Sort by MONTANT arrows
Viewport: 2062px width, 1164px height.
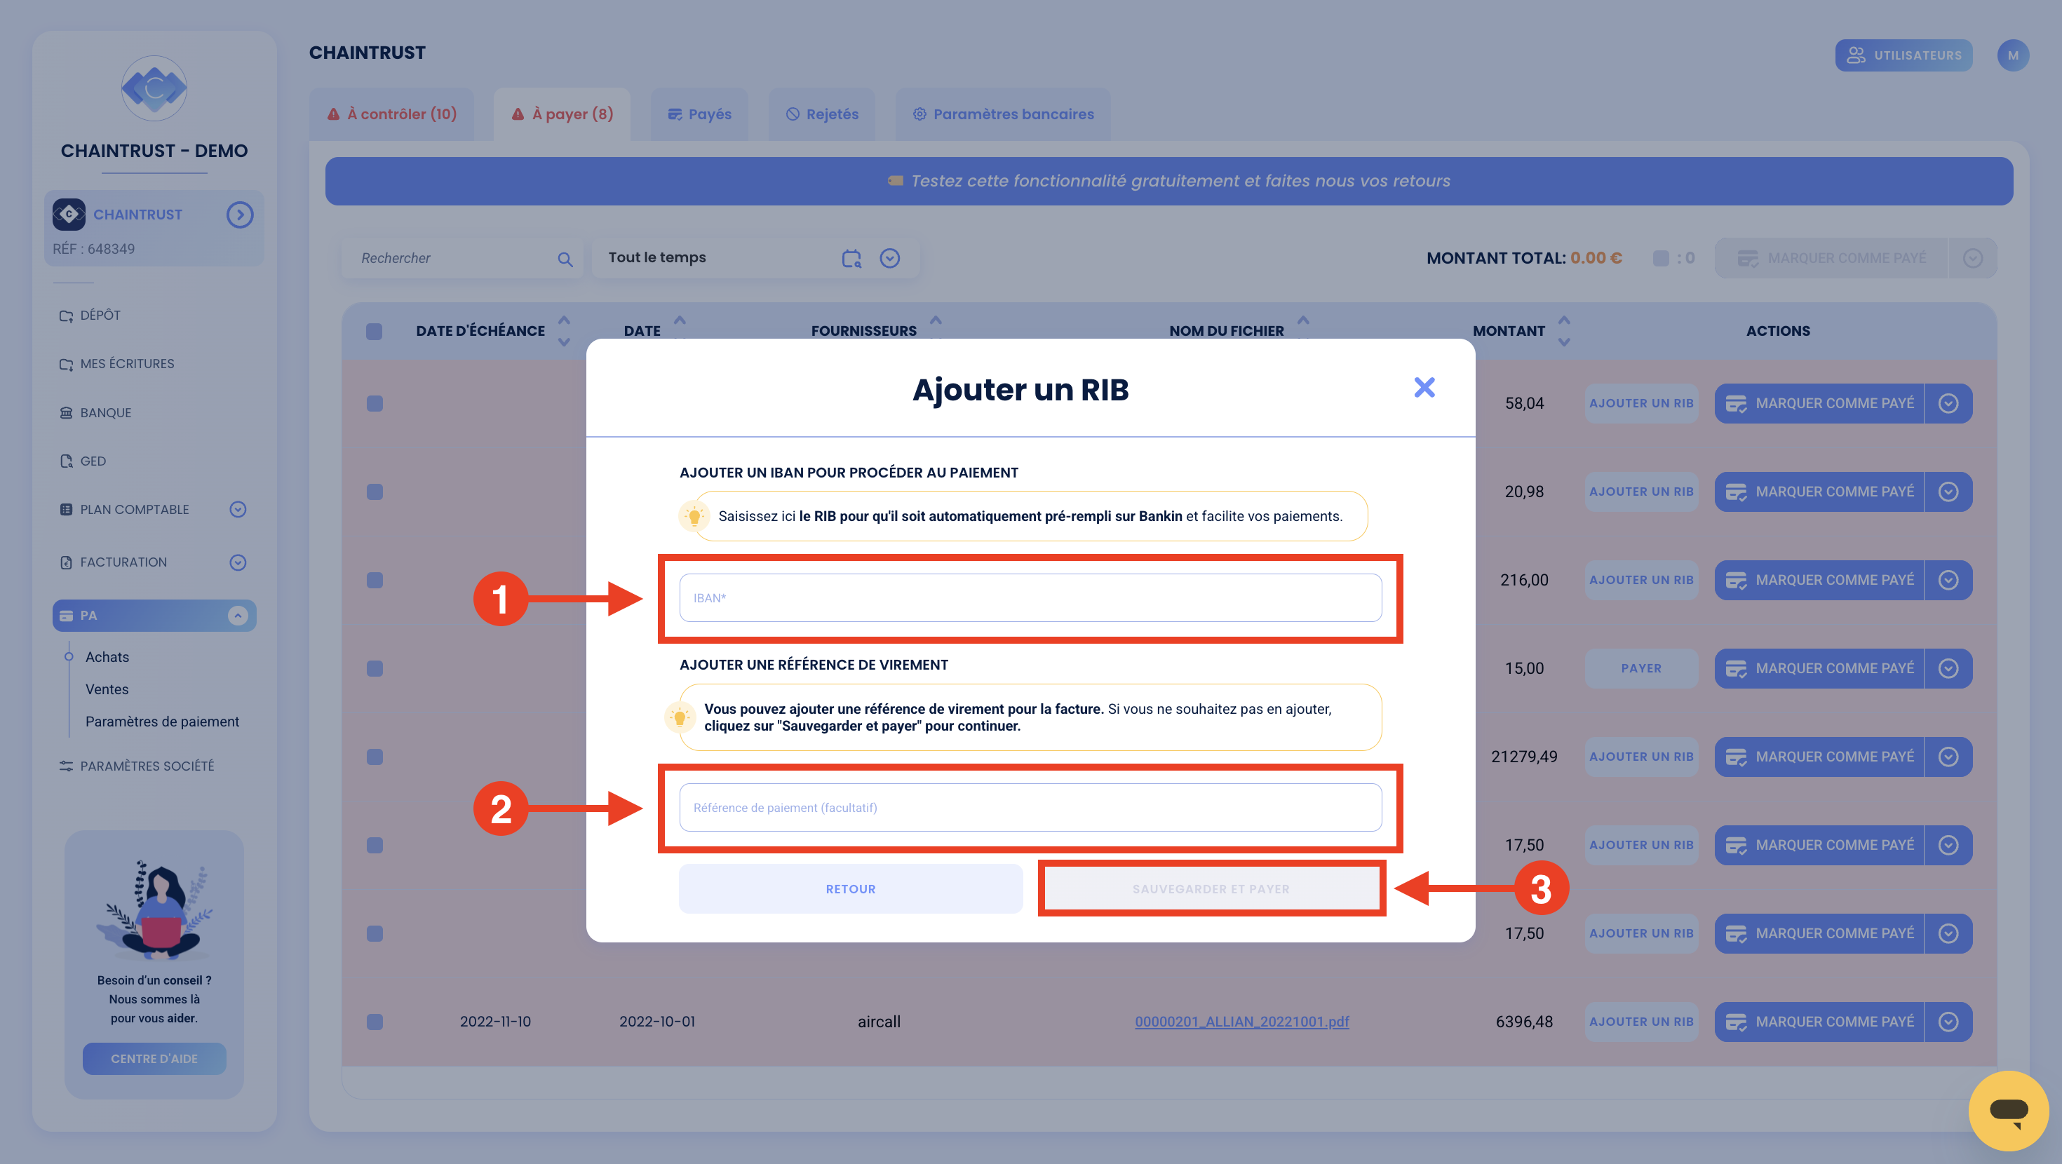(x=1564, y=331)
